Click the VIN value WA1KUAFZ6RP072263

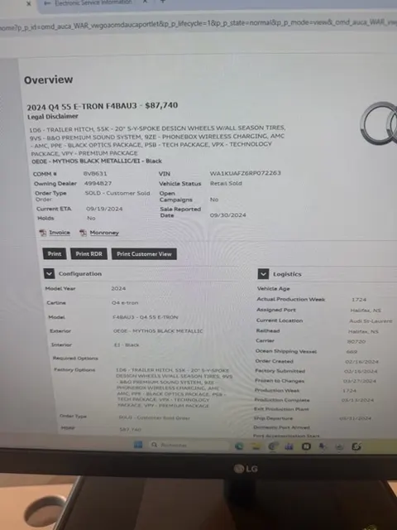point(245,173)
